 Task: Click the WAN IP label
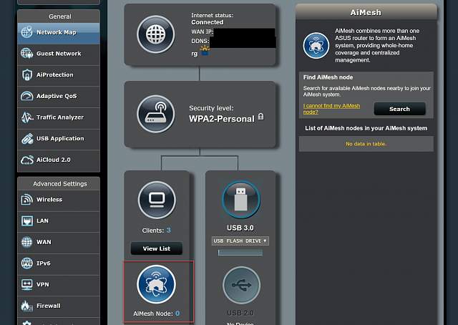tap(203, 31)
